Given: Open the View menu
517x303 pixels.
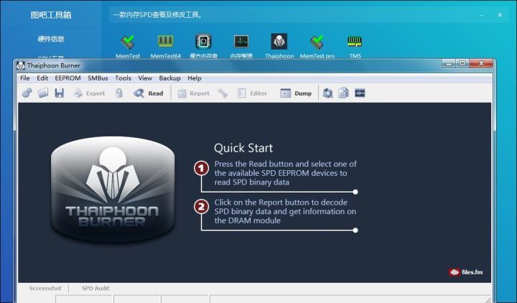Looking at the screenshot, I should pyautogui.click(x=145, y=78).
